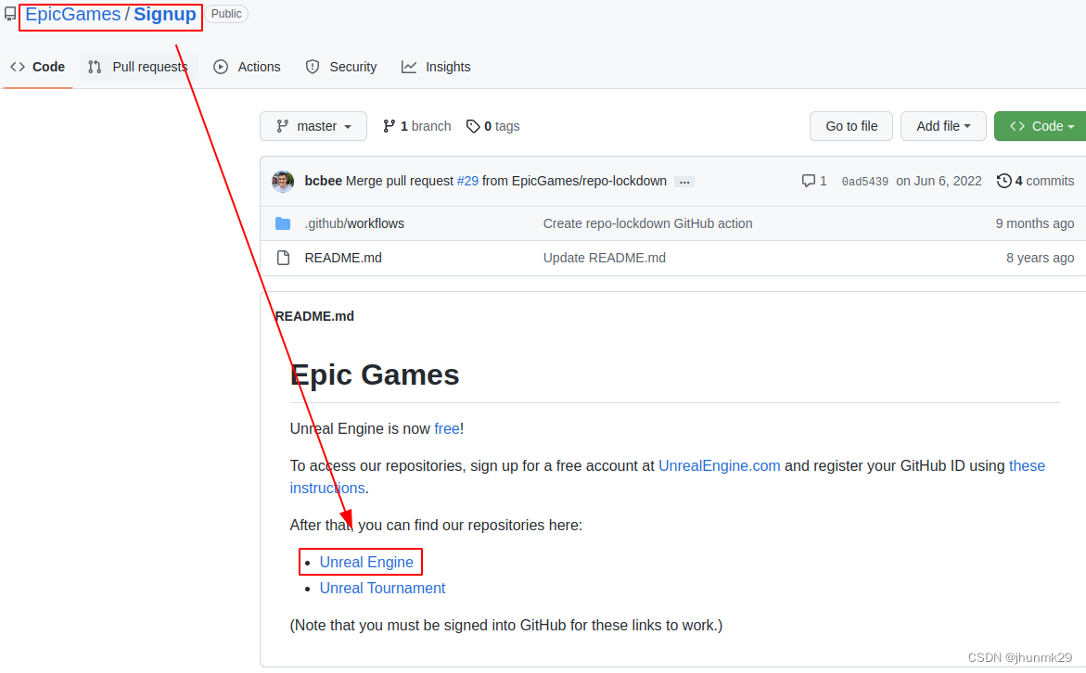The image size is (1086, 673).
Task: Click the folder icon for .github/workflows
Action: coord(283,223)
